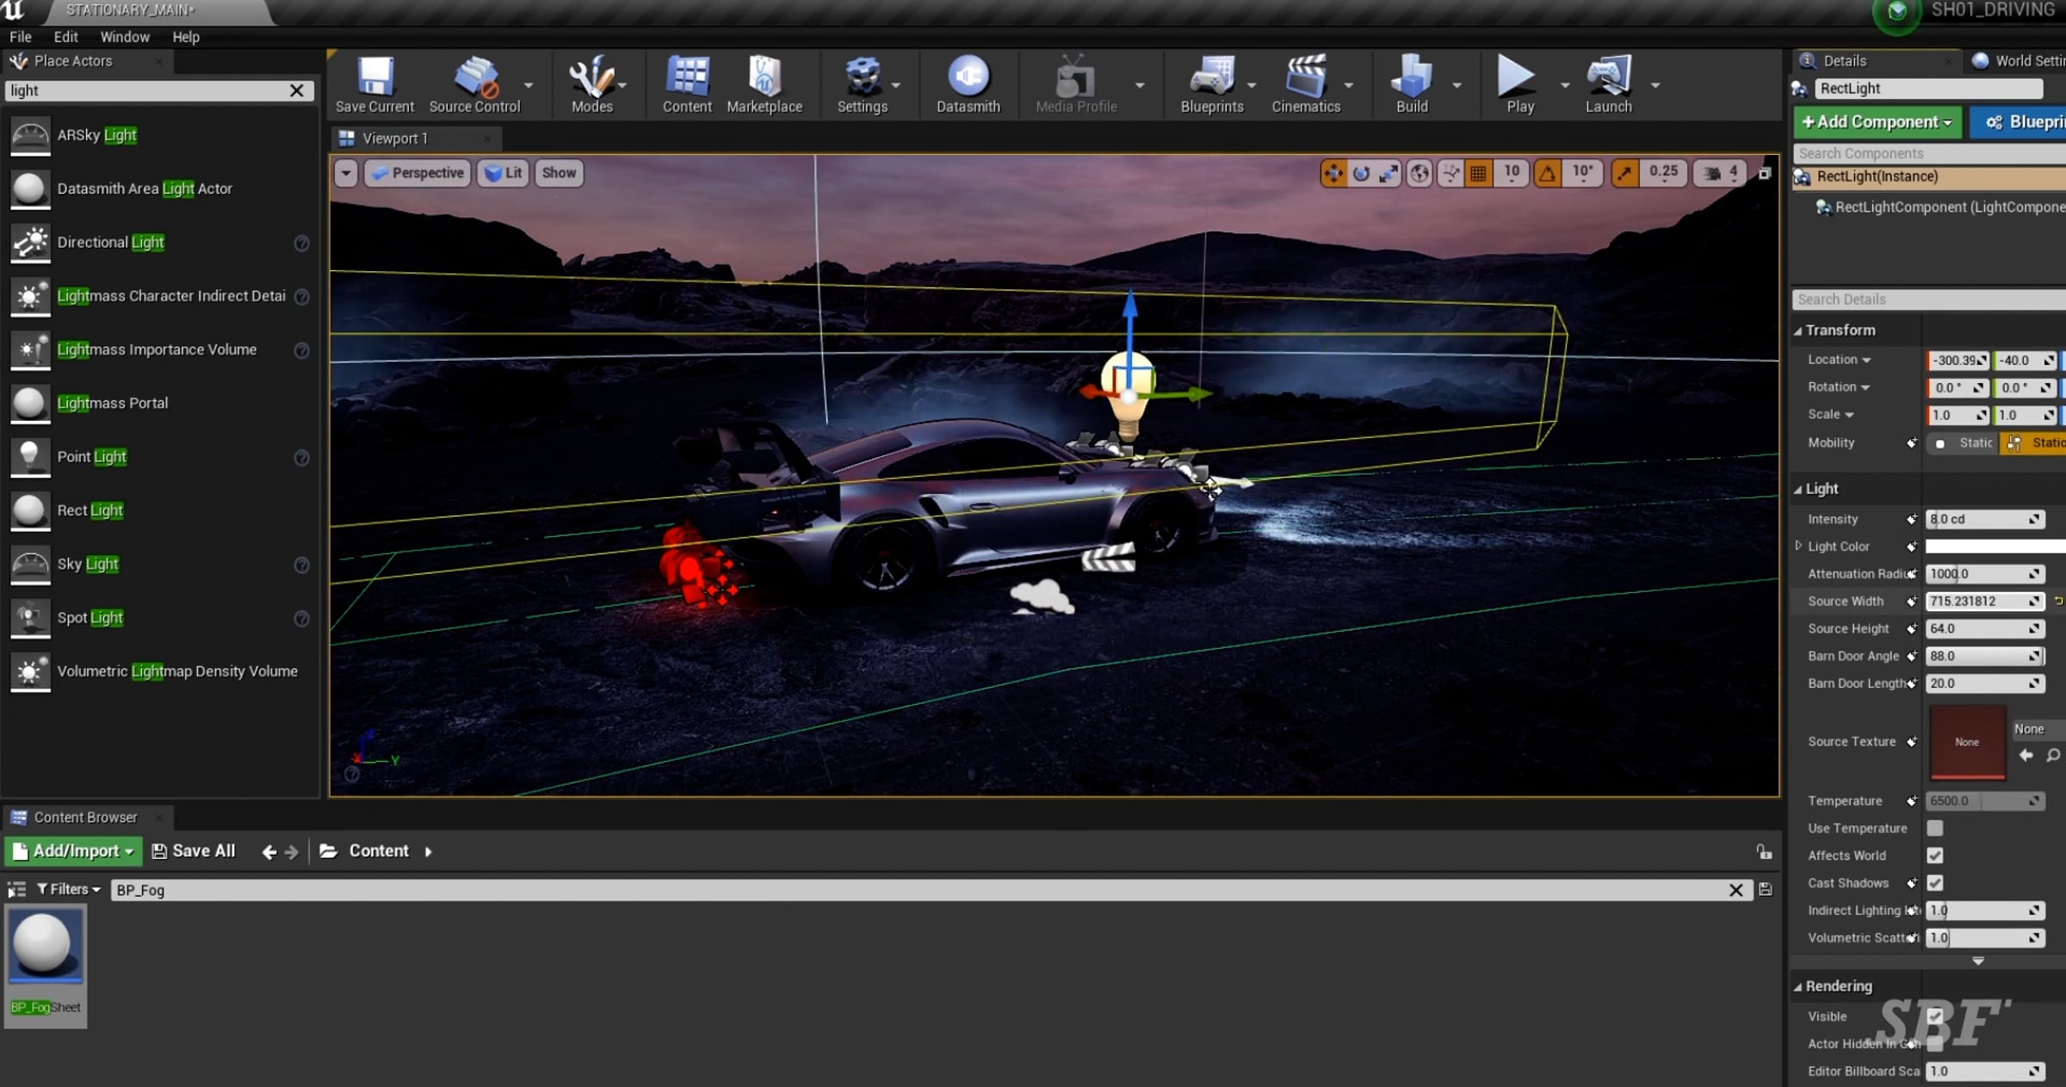Open Content Browser Filters dropdown
The width and height of the screenshot is (2066, 1087).
pos(69,889)
